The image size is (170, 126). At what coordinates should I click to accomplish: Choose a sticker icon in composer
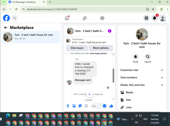click(80, 106)
